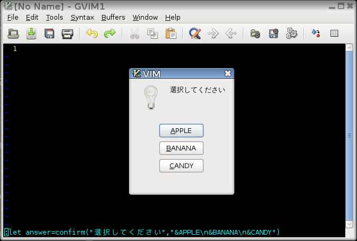Click the Load session folder-gear icon
The height and width of the screenshot is (241, 357).
(255, 34)
